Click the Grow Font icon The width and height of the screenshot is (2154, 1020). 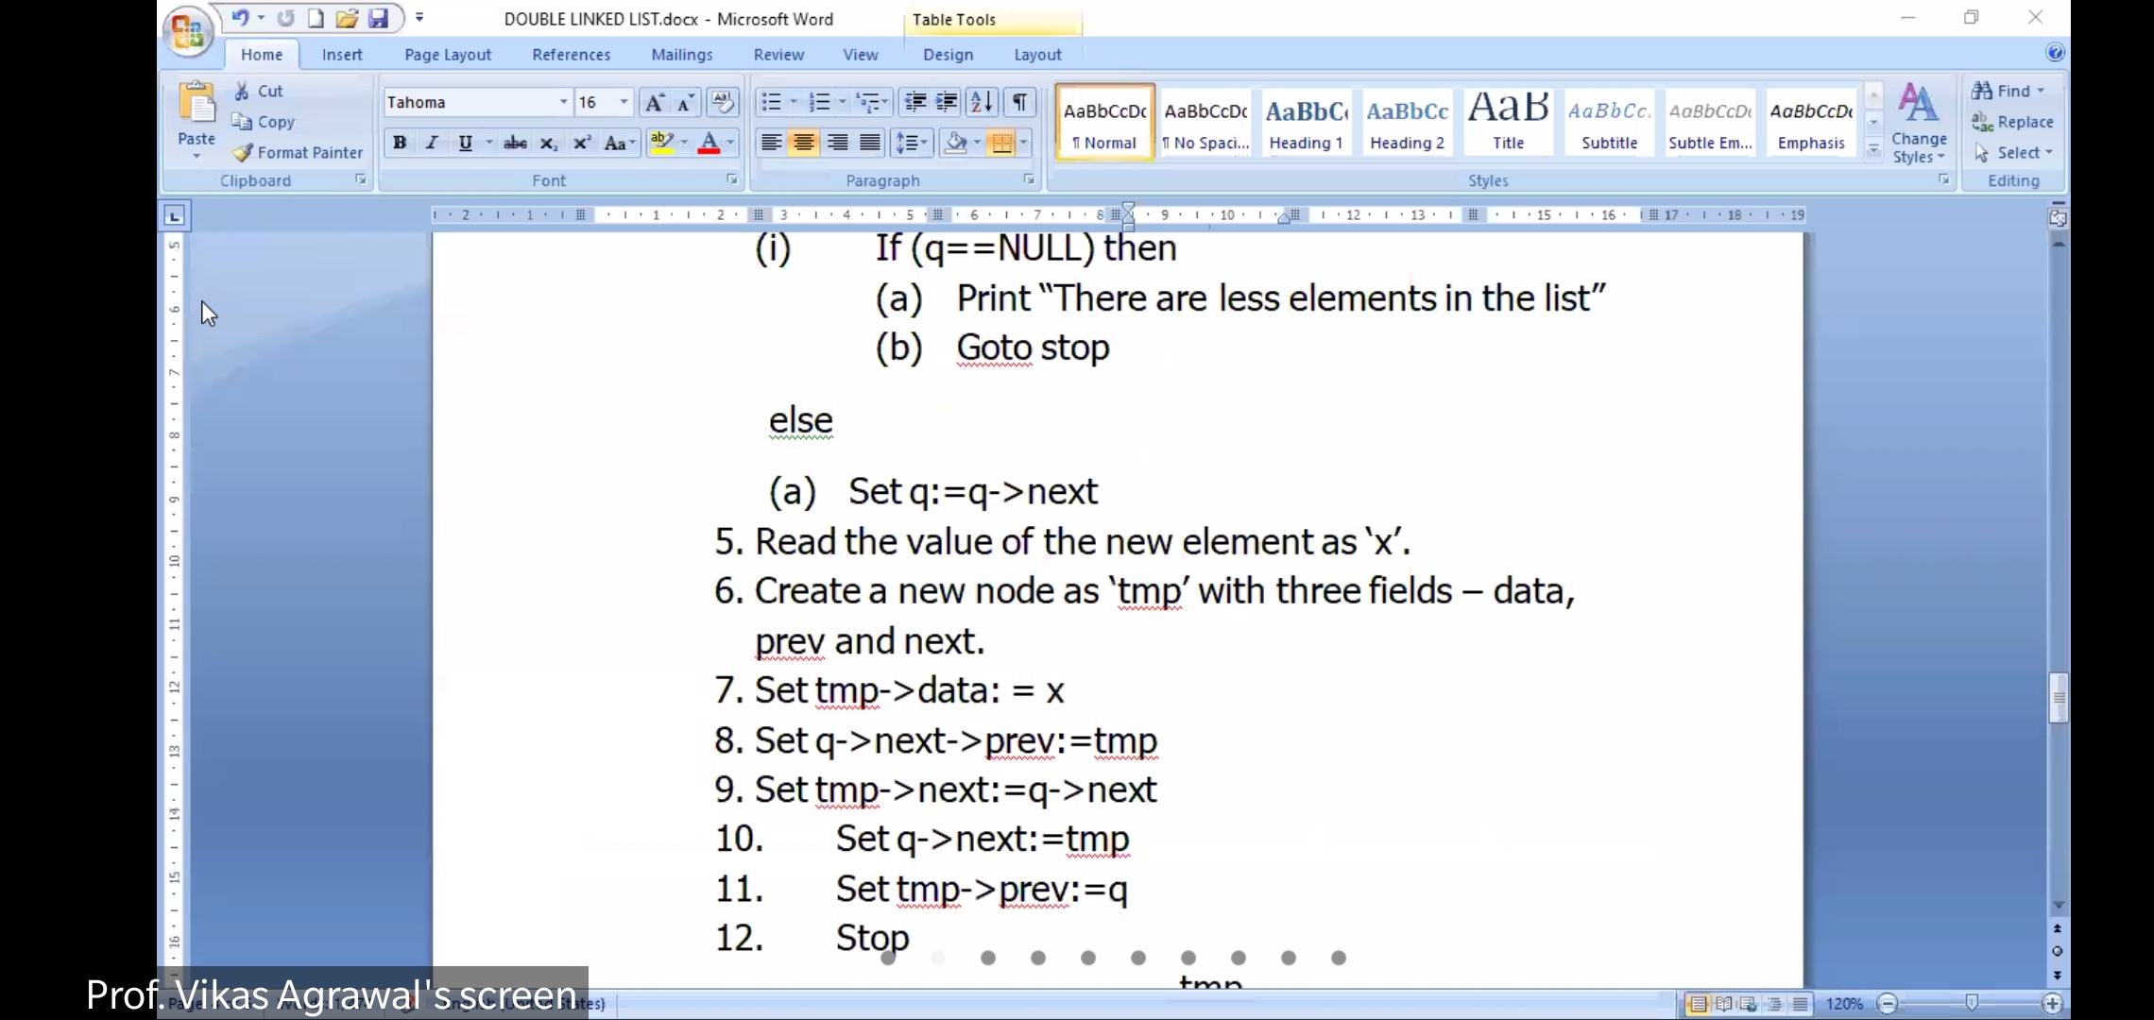click(653, 102)
